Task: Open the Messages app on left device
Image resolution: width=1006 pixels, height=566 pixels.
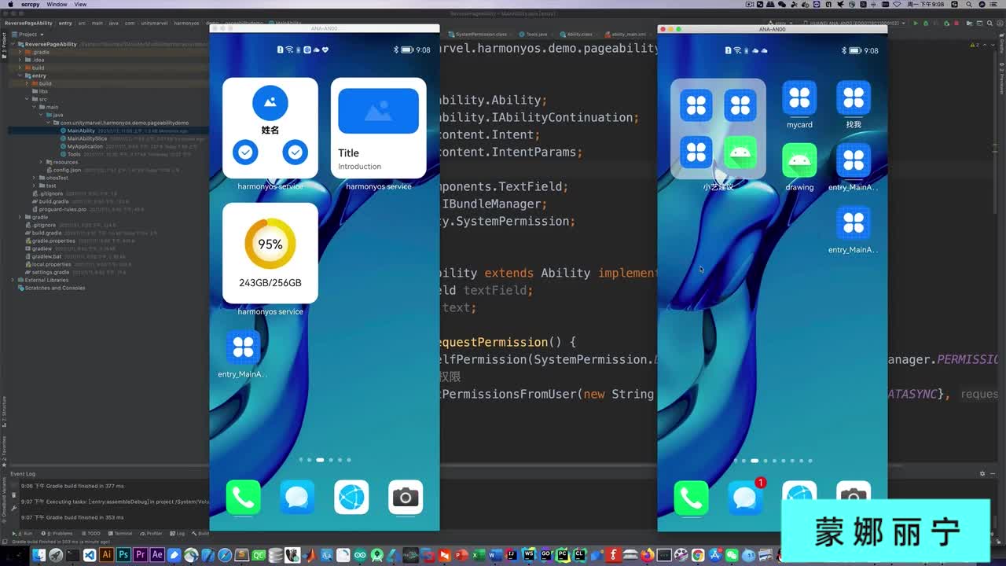Action: click(x=297, y=498)
